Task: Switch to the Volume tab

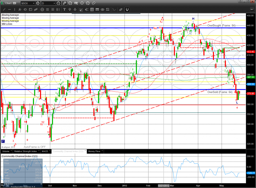Action: pyautogui.click(x=6, y=151)
